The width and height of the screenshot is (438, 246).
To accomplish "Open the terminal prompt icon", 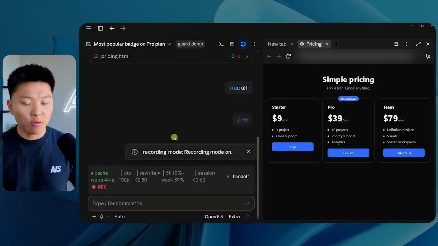I will [x=221, y=44].
